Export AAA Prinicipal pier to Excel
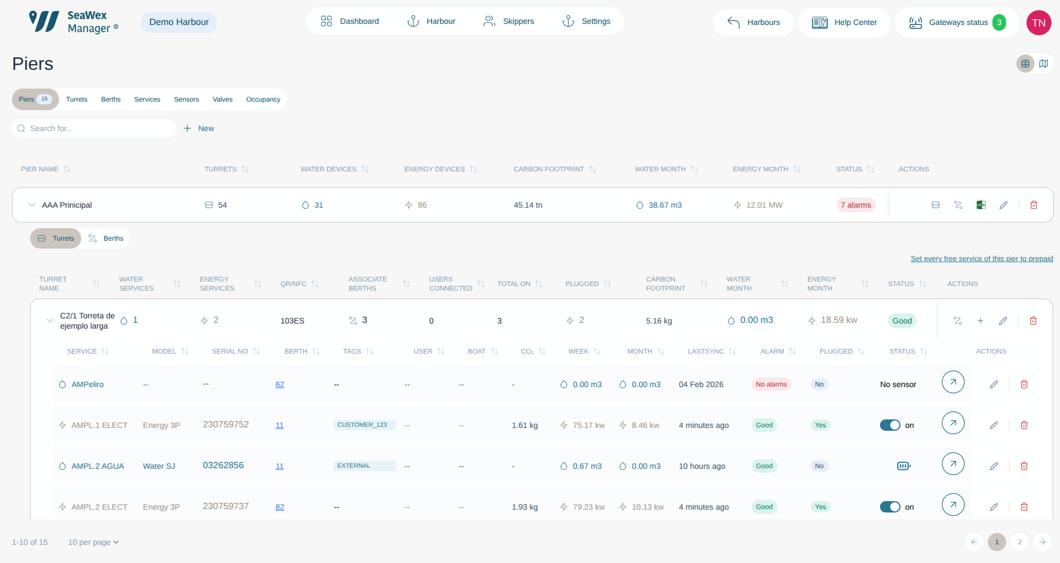Image resolution: width=1060 pixels, height=563 pixels. [x=981, y=205]
